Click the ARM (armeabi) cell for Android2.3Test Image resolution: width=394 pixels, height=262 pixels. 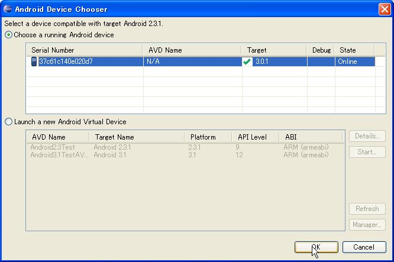point(306,147)
